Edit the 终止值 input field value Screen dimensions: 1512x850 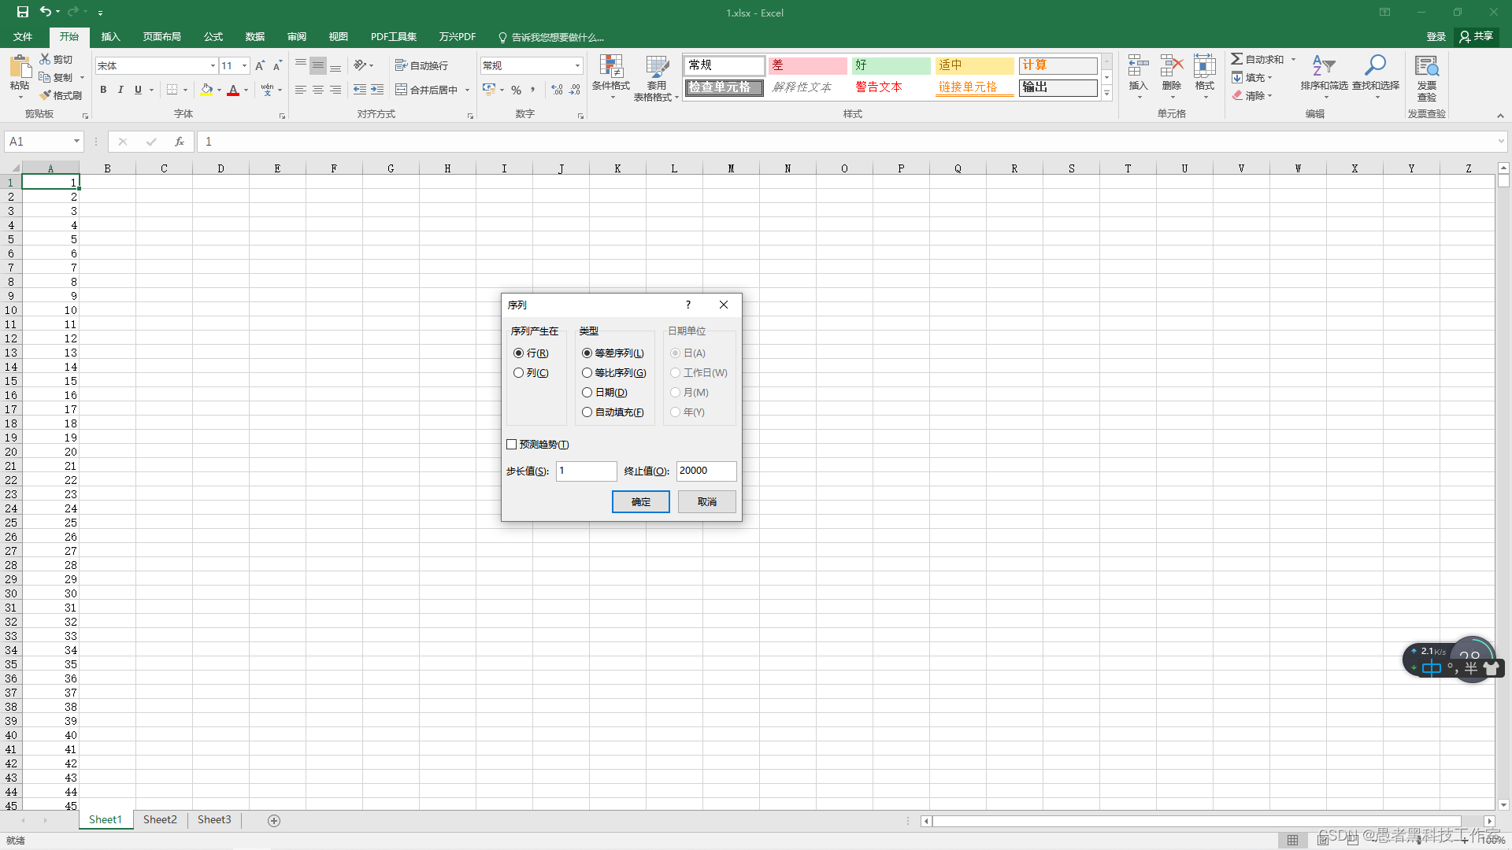click(x=705, y=470)
